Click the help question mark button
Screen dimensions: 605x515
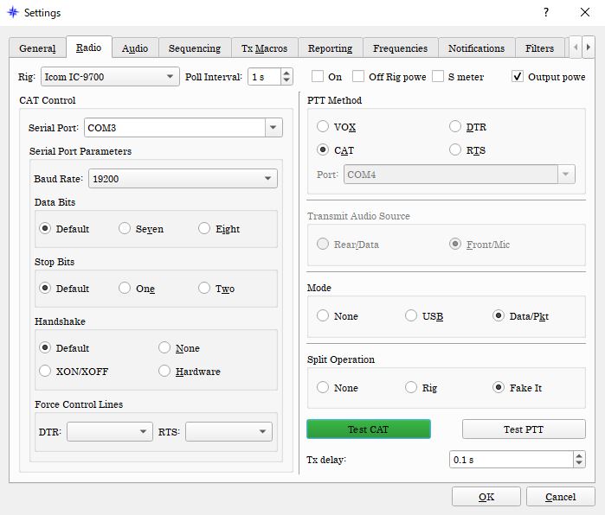coord(545,13)
